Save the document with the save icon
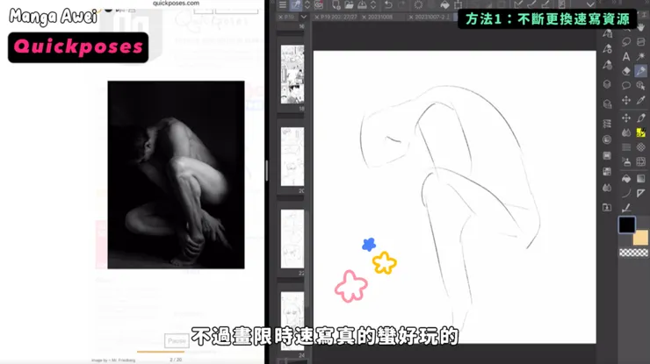The height and width of the screenshot is (364, 650). pyautogui.click(x=362, y=5)
